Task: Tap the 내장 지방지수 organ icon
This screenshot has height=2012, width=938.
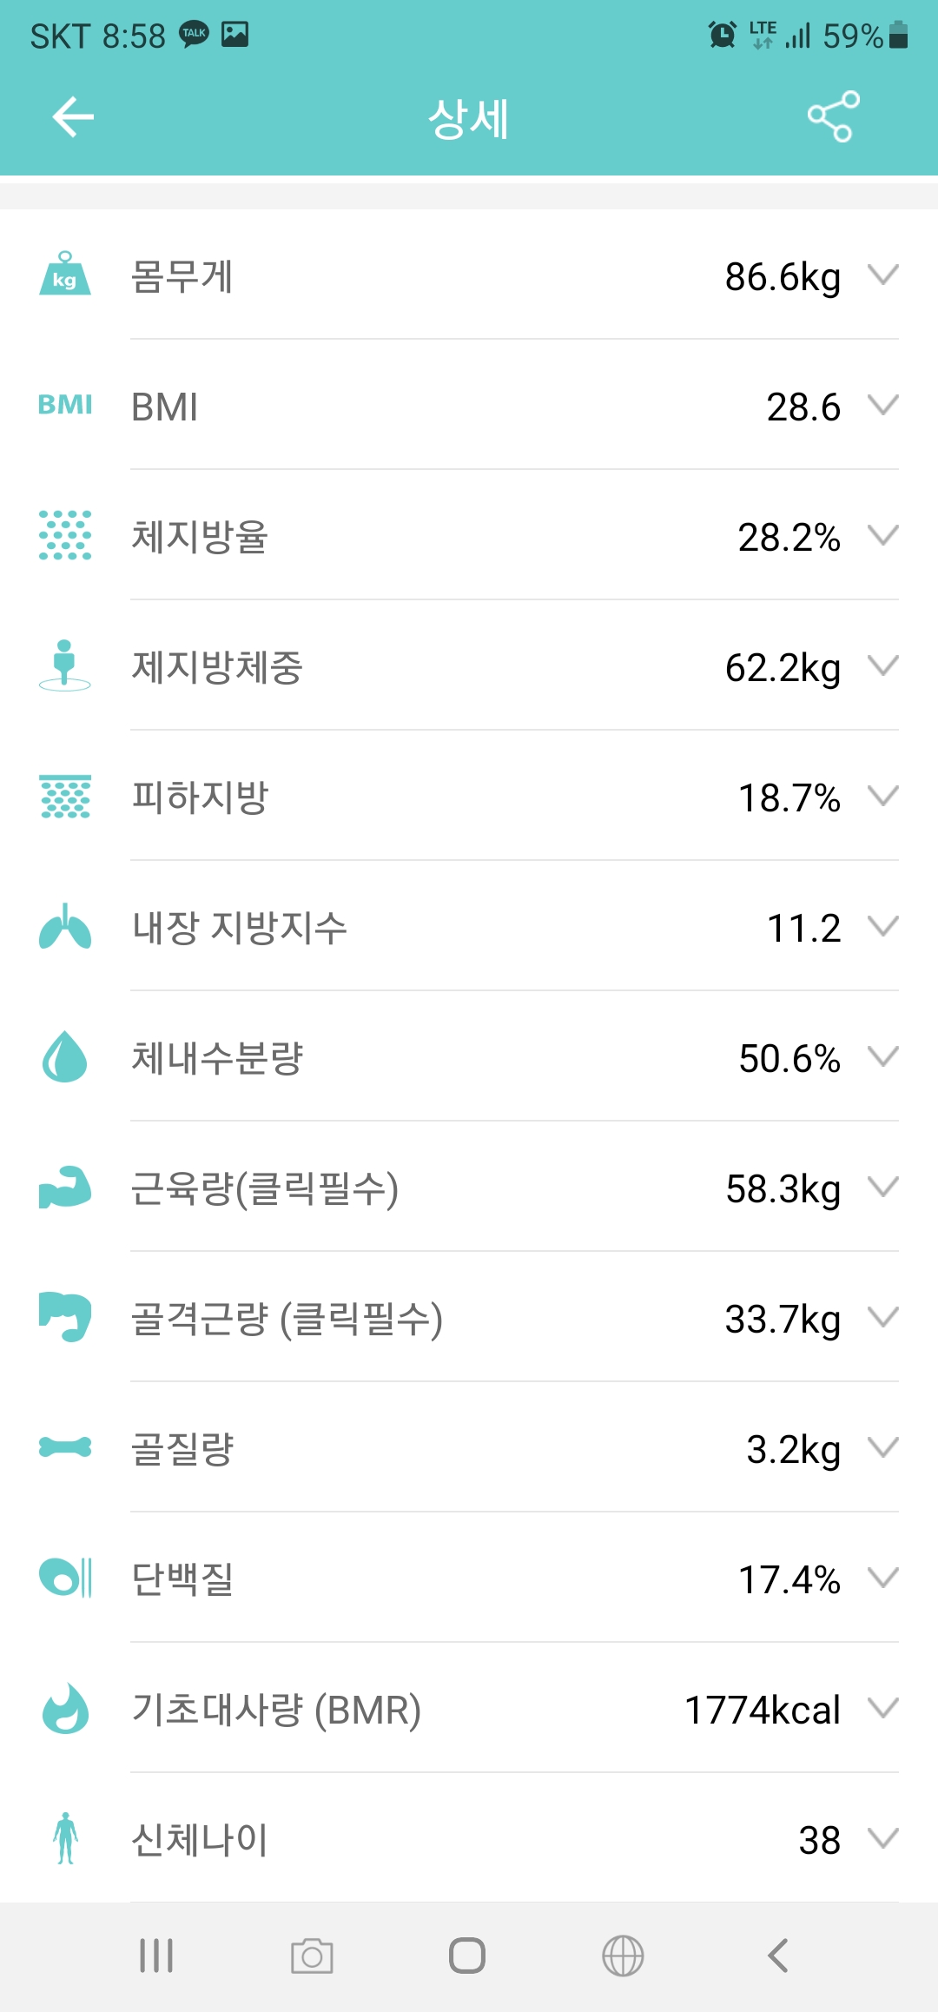Action: 65,926
